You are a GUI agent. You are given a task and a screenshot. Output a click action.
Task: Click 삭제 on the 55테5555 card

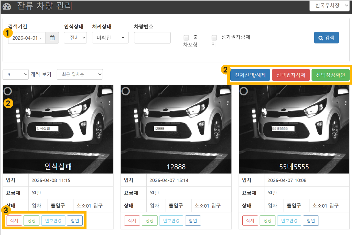pos(250,221)
